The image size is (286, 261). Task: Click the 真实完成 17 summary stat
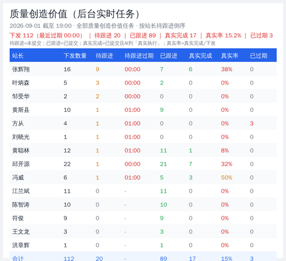[180, 36]
